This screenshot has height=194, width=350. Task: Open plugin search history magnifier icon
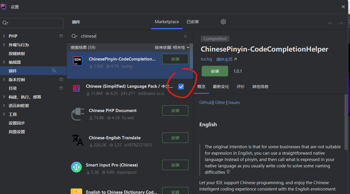point(74,36)
